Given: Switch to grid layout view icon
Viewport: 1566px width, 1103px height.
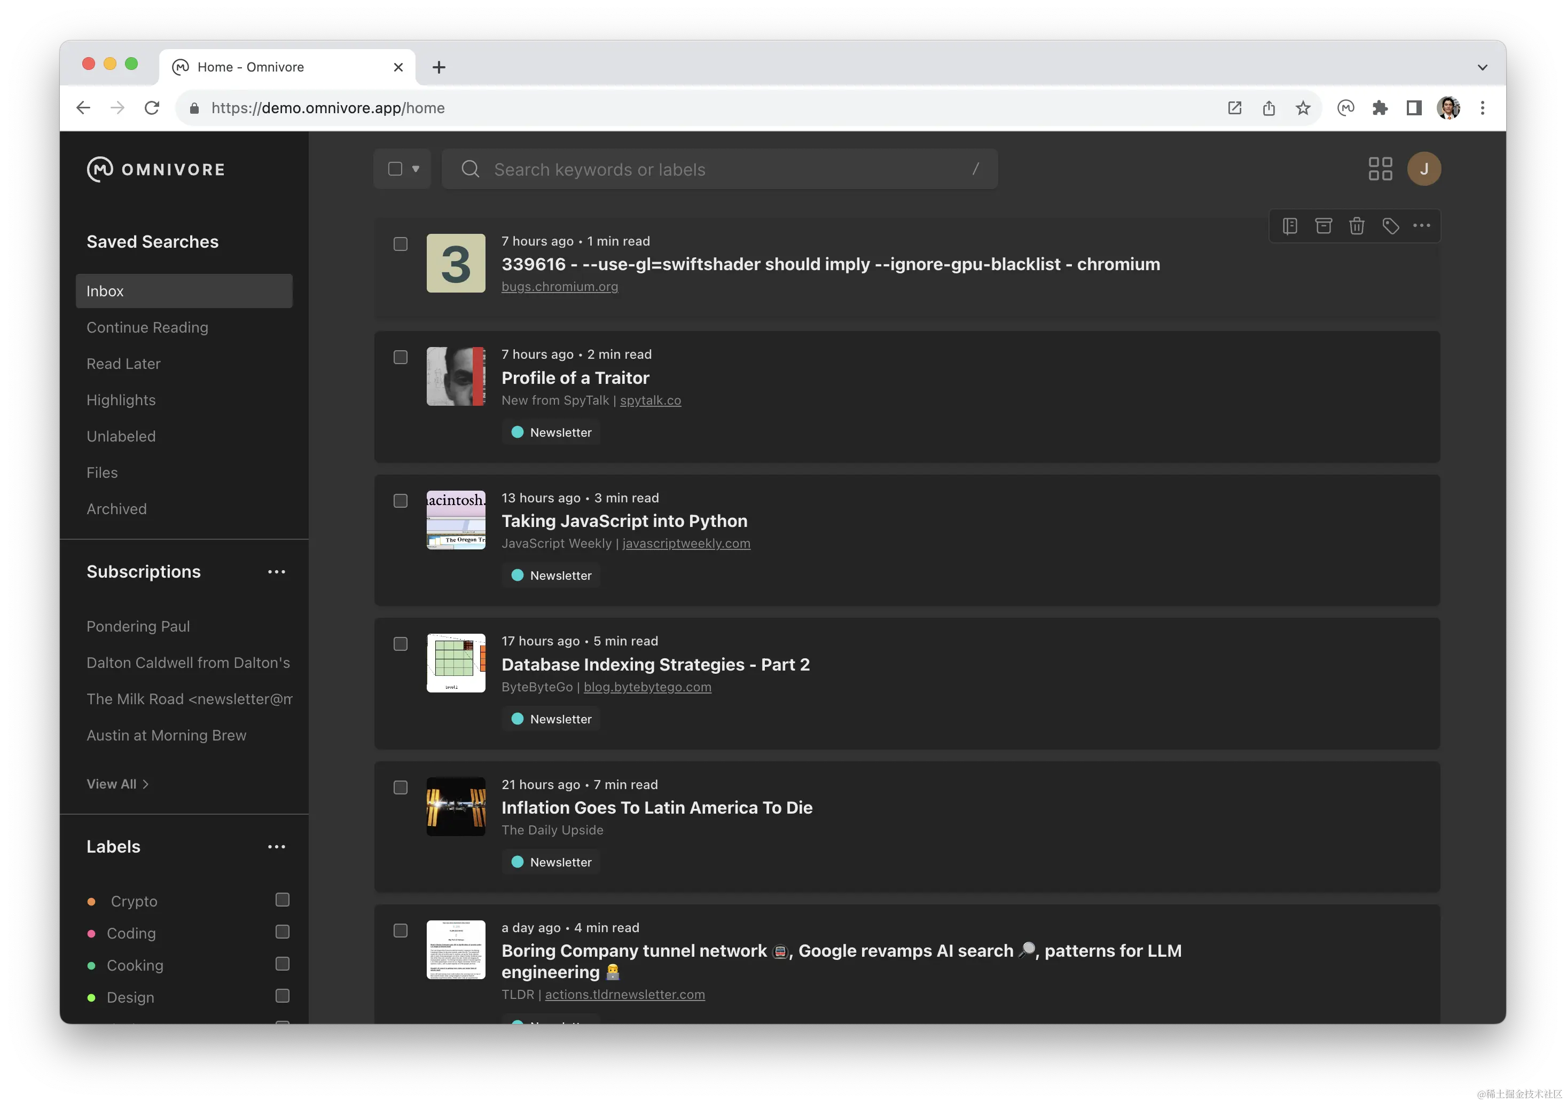Looking at the screenshot, I should 1380,169.
